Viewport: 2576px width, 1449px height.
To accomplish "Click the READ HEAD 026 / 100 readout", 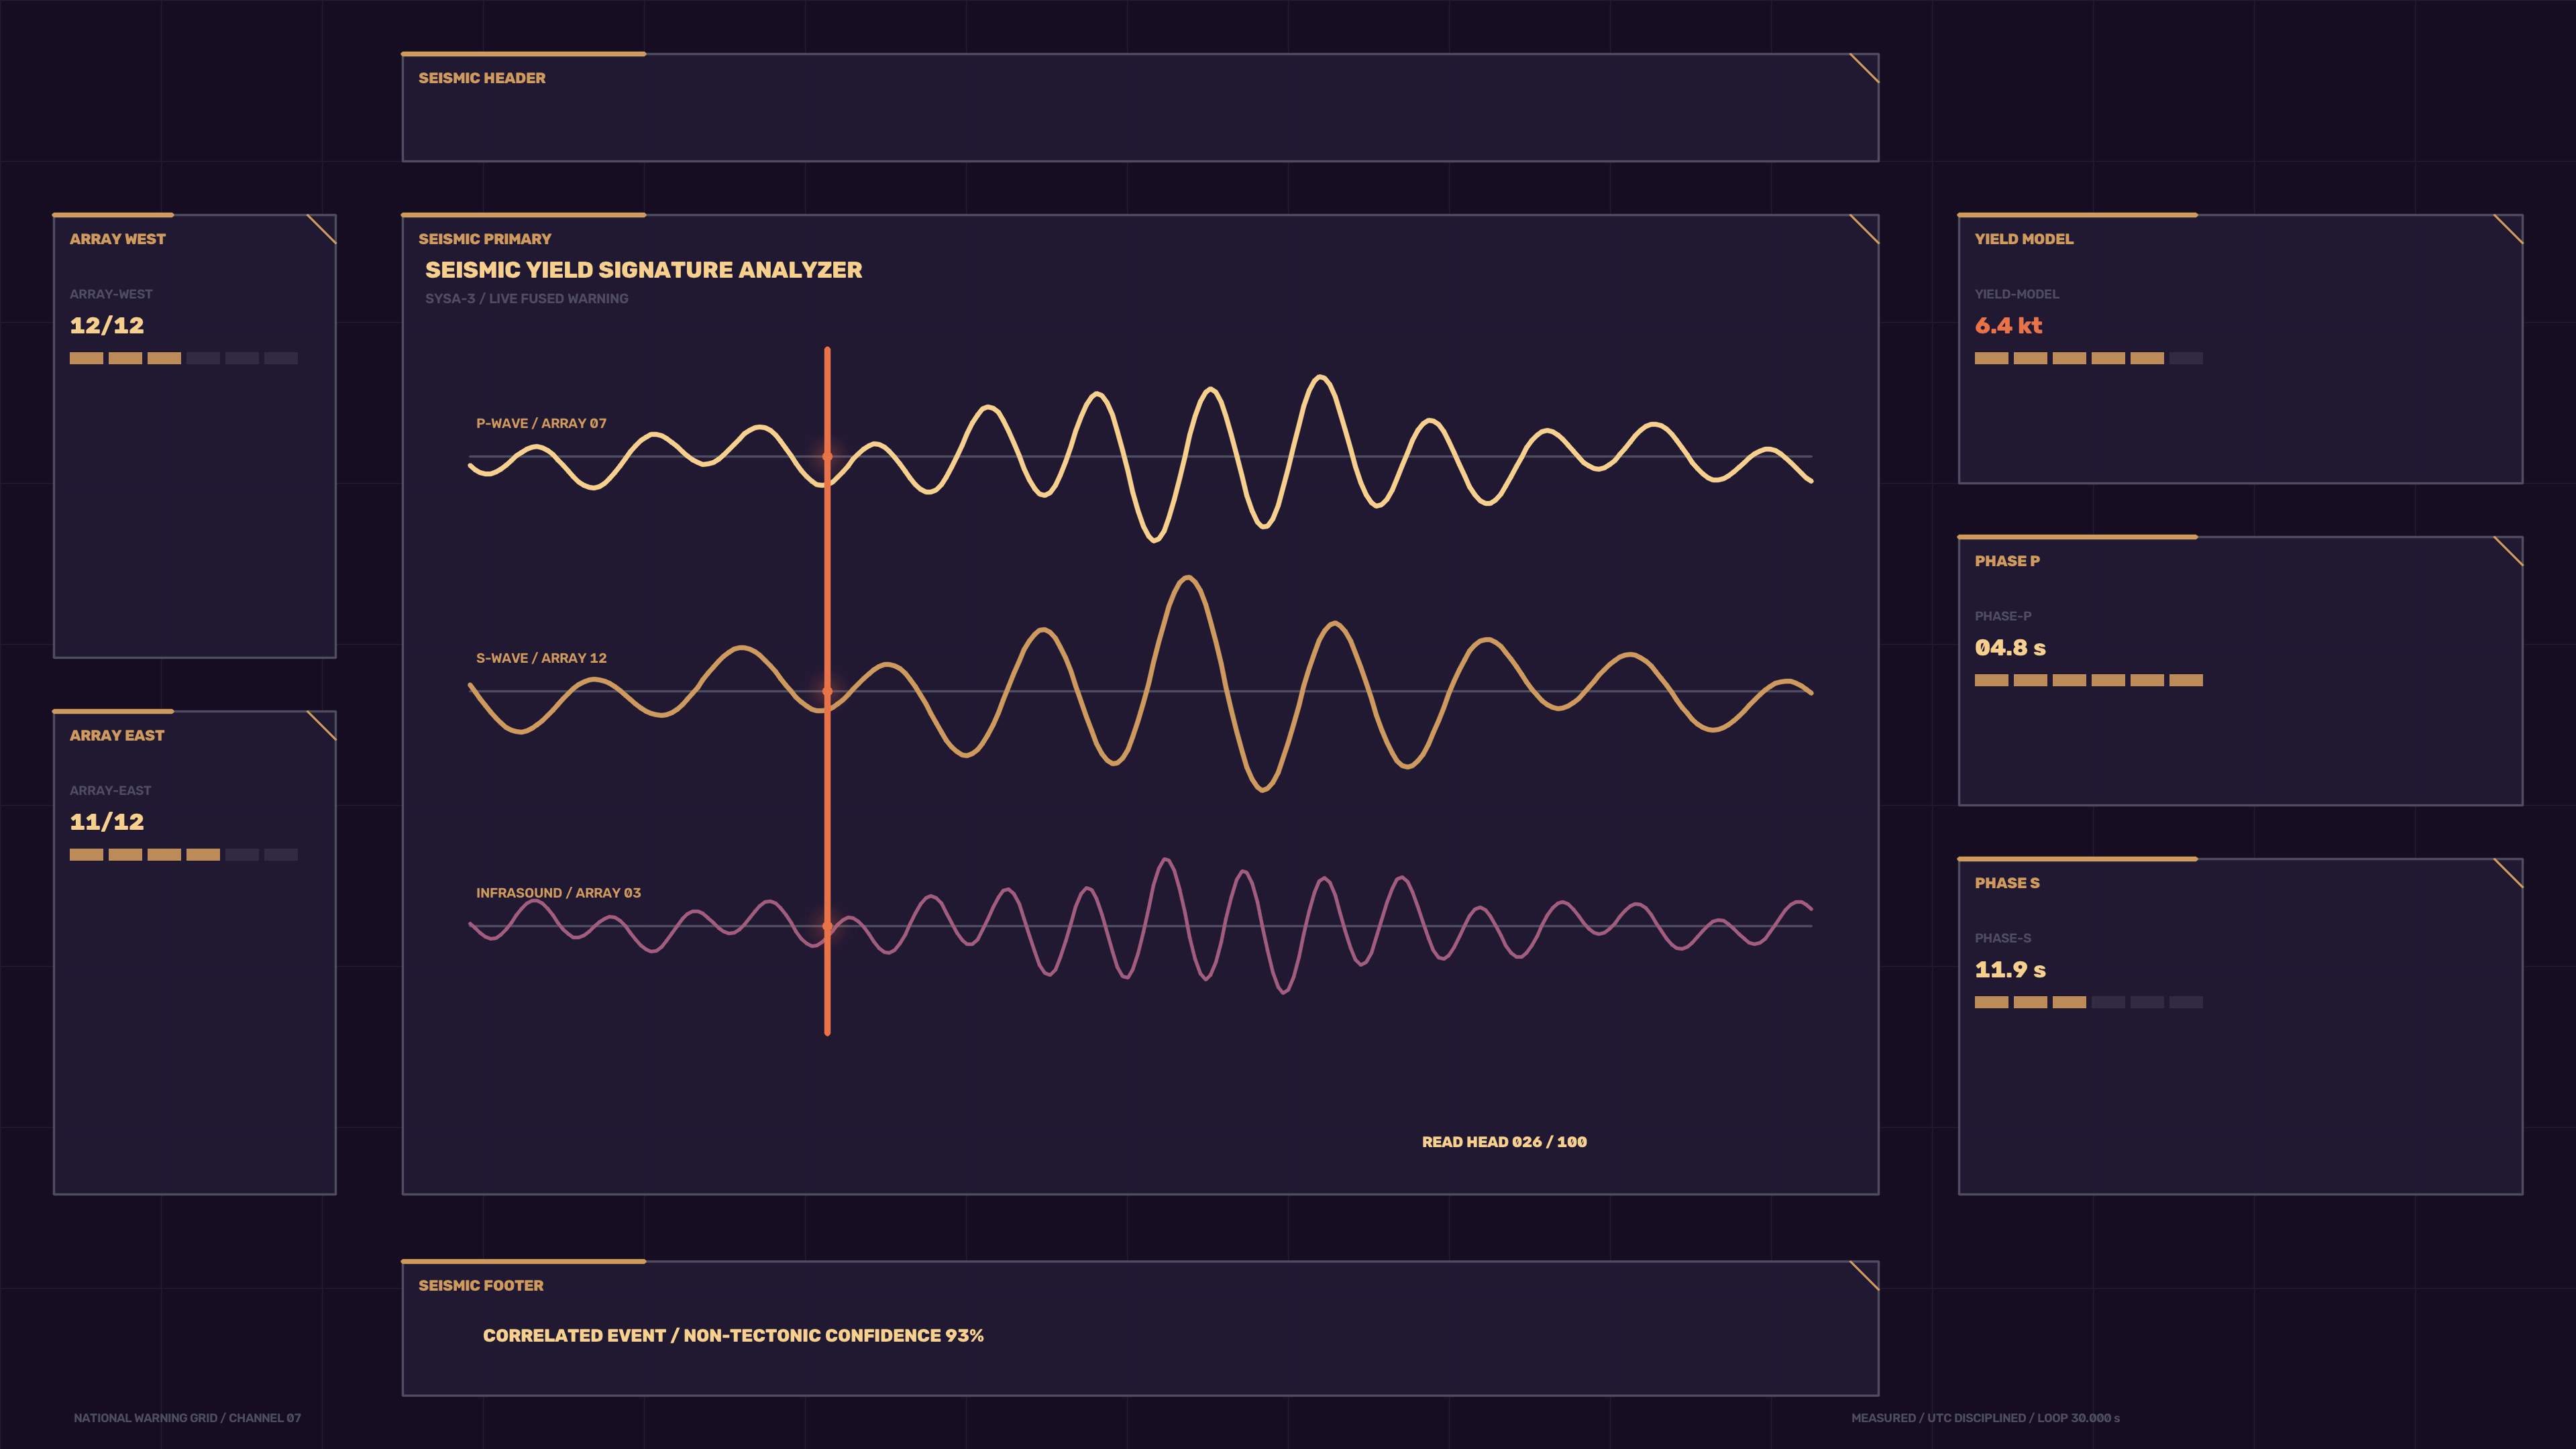I will 1504,1142.
